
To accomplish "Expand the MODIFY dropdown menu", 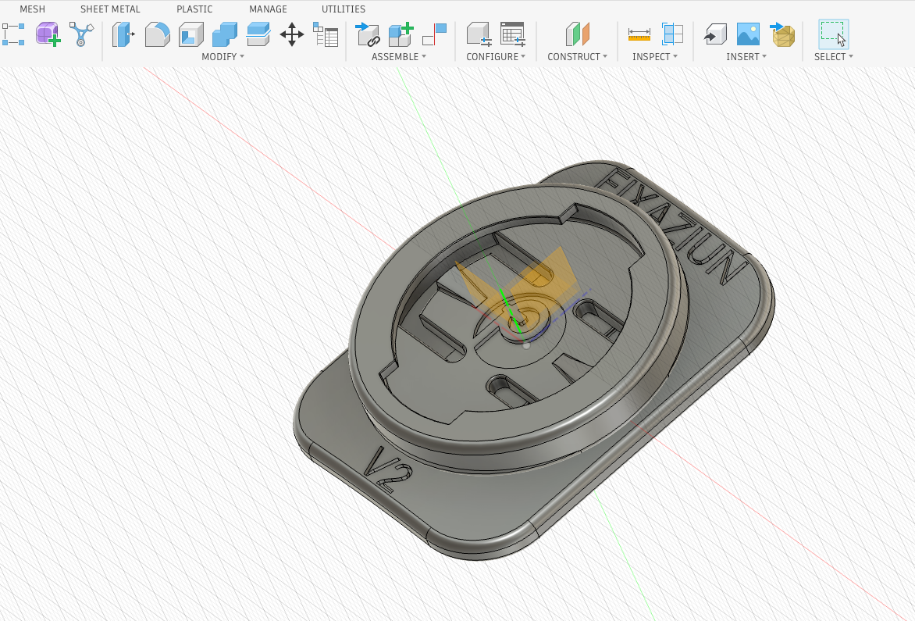I will pyautogui.click(x=223, y=57).
